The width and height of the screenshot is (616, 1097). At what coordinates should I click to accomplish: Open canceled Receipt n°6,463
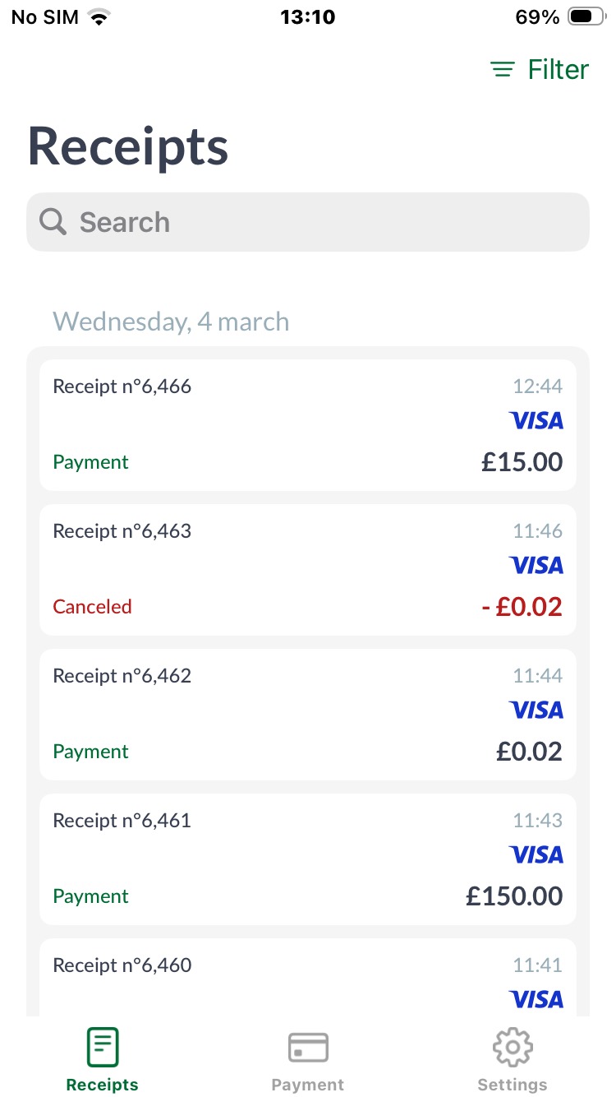pyautogui.click(x=308, y=570)
